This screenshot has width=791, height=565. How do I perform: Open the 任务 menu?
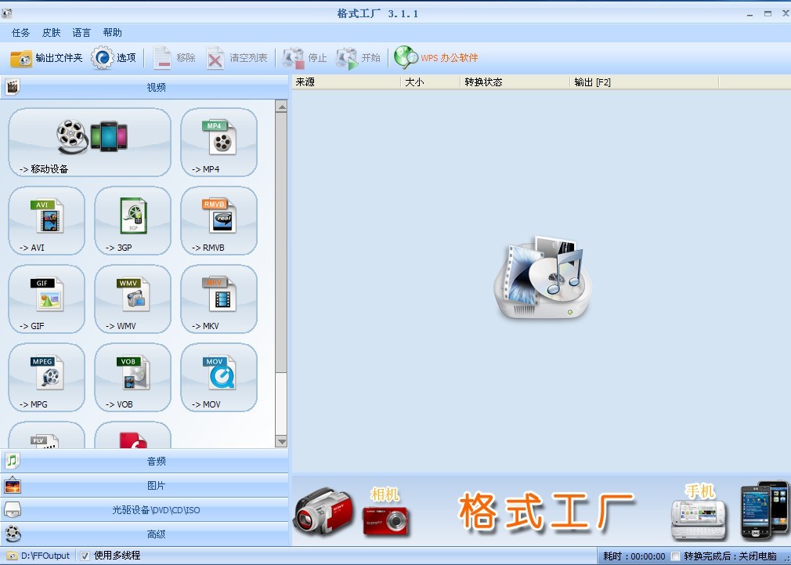tap(20, 33)
